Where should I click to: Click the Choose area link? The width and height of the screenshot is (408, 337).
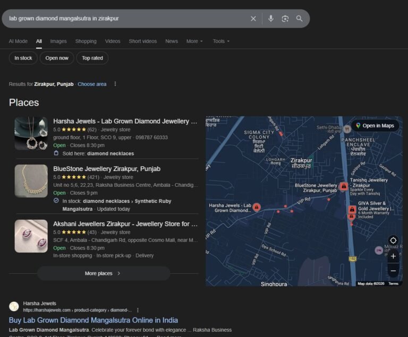(x=92, y=84)
